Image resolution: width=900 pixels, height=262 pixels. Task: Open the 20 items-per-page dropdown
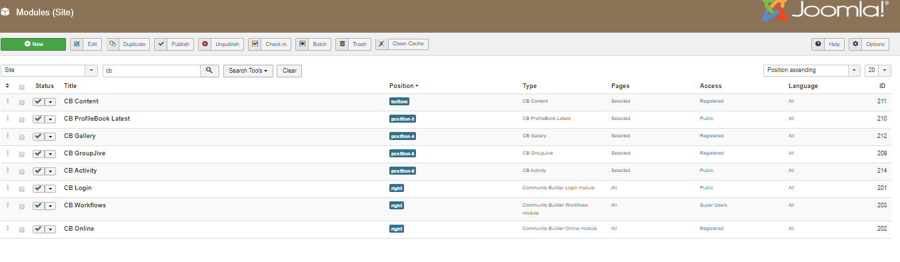tap(878, 70)
